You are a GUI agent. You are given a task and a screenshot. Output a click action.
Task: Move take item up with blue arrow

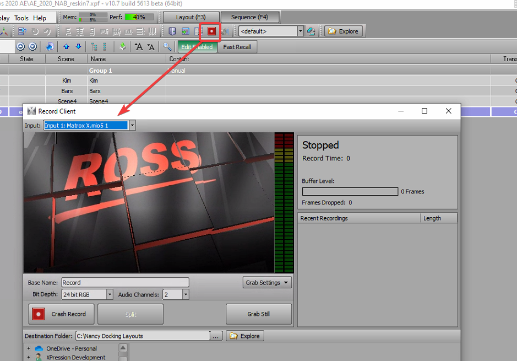tap(66, 47)
